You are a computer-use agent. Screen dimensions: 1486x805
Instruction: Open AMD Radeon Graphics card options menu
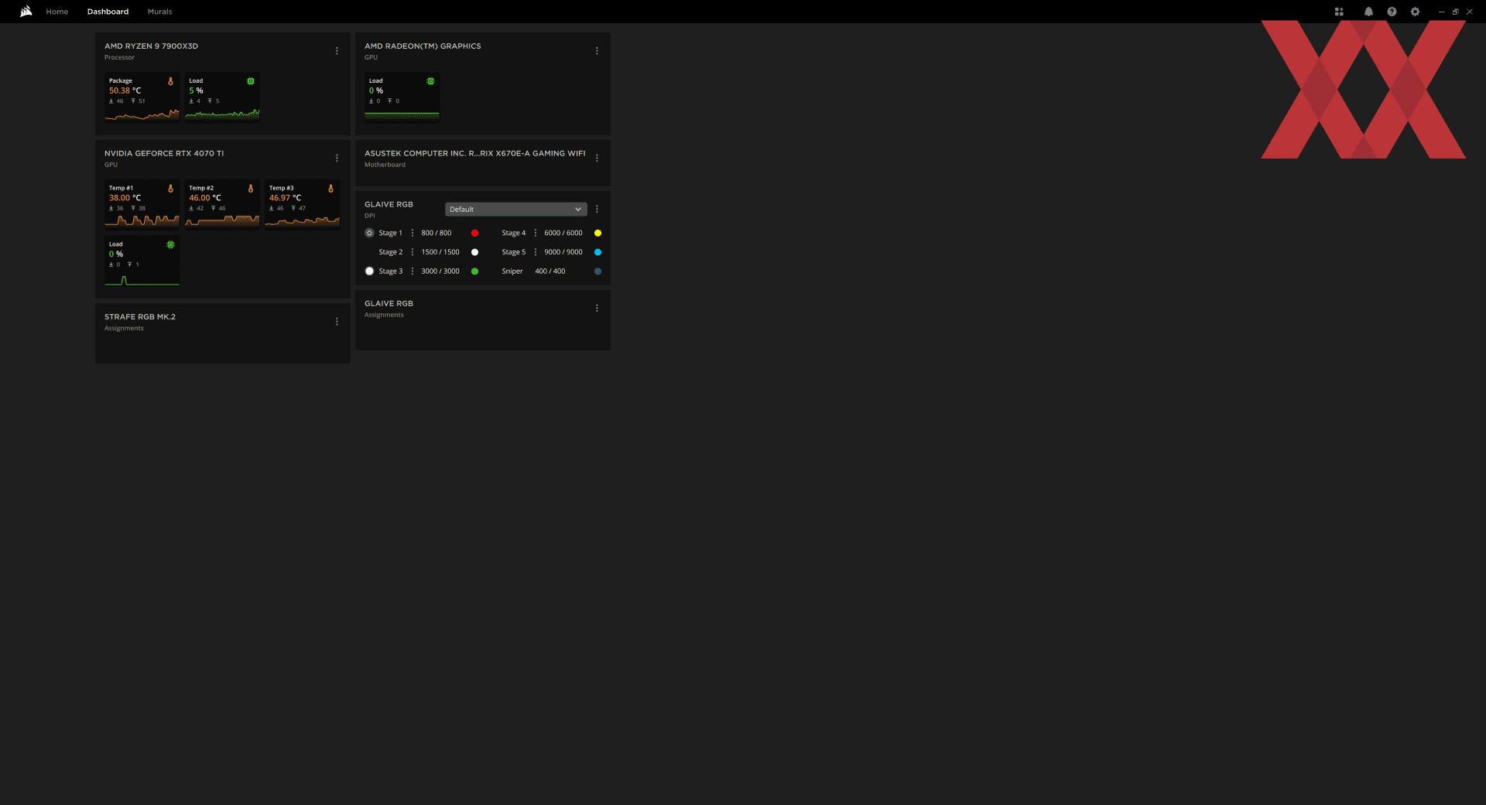[597, 51]
